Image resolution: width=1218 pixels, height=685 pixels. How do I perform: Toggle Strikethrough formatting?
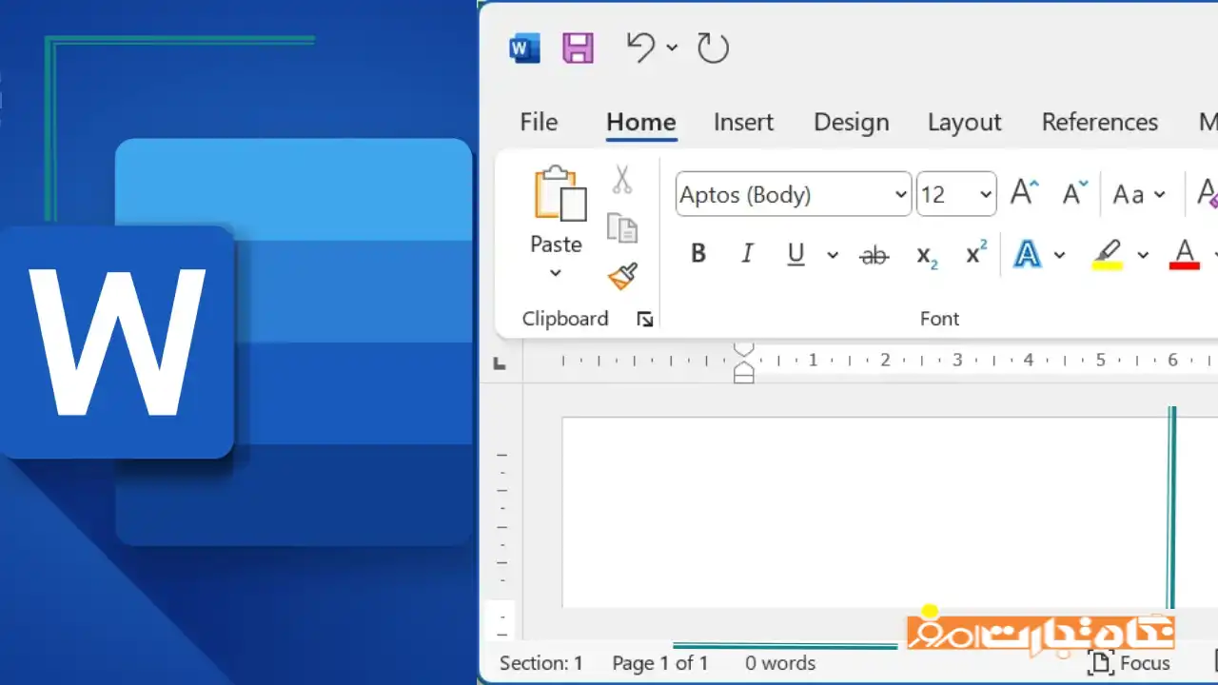tap(874, 254)
